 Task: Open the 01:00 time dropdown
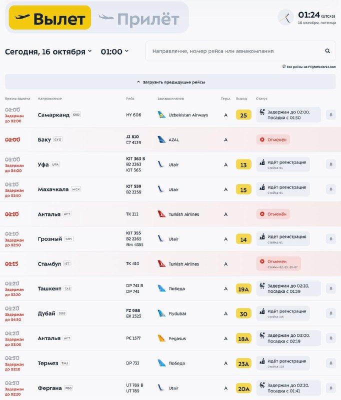pyautogui.click(x=114, y=51)
